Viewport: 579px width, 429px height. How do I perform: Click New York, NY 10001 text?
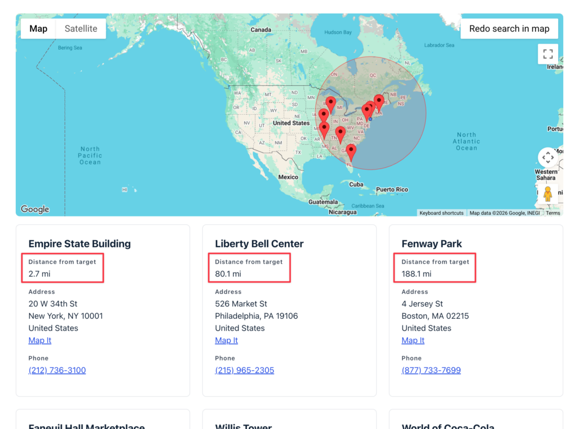click(x=66, y=316)
